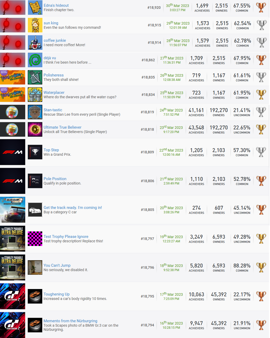Click the silver trophy for sun king
Image resolution: width=270 pixels, height=338 pixels.
tap(261, 25)
